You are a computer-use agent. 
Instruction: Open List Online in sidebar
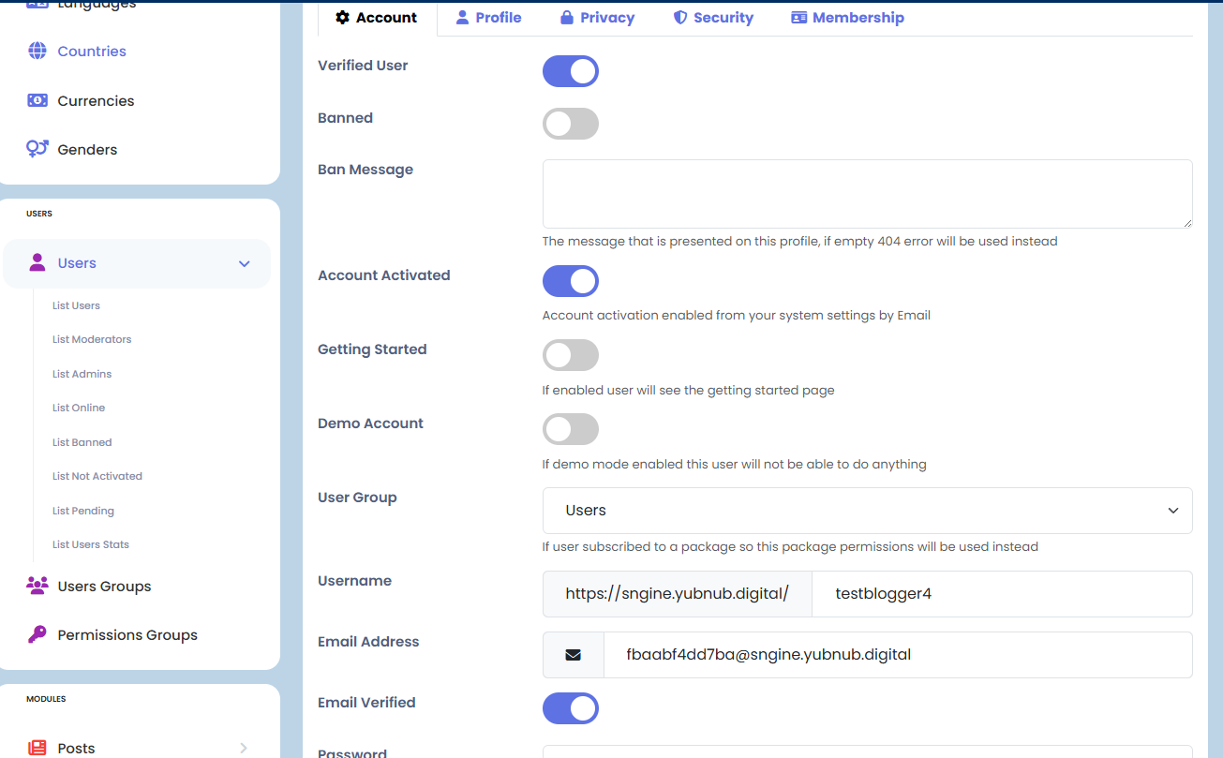tap(79, 408)
